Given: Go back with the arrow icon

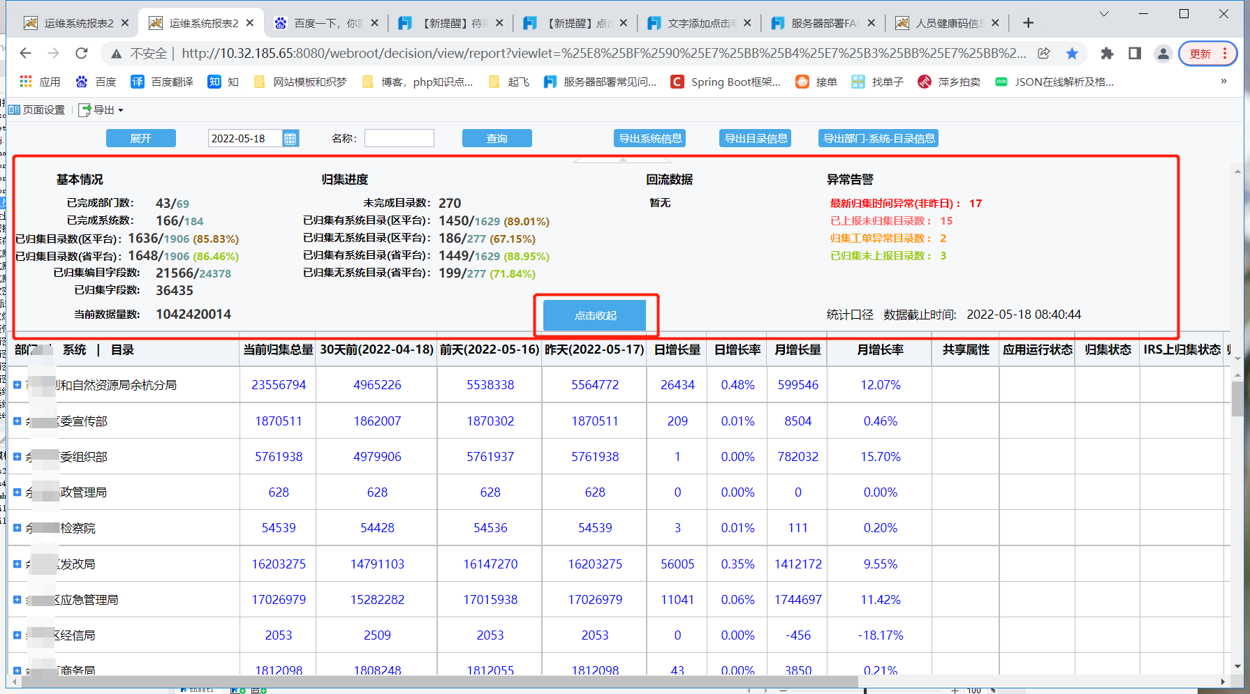Looking at the screenshot, I should 26,53.
